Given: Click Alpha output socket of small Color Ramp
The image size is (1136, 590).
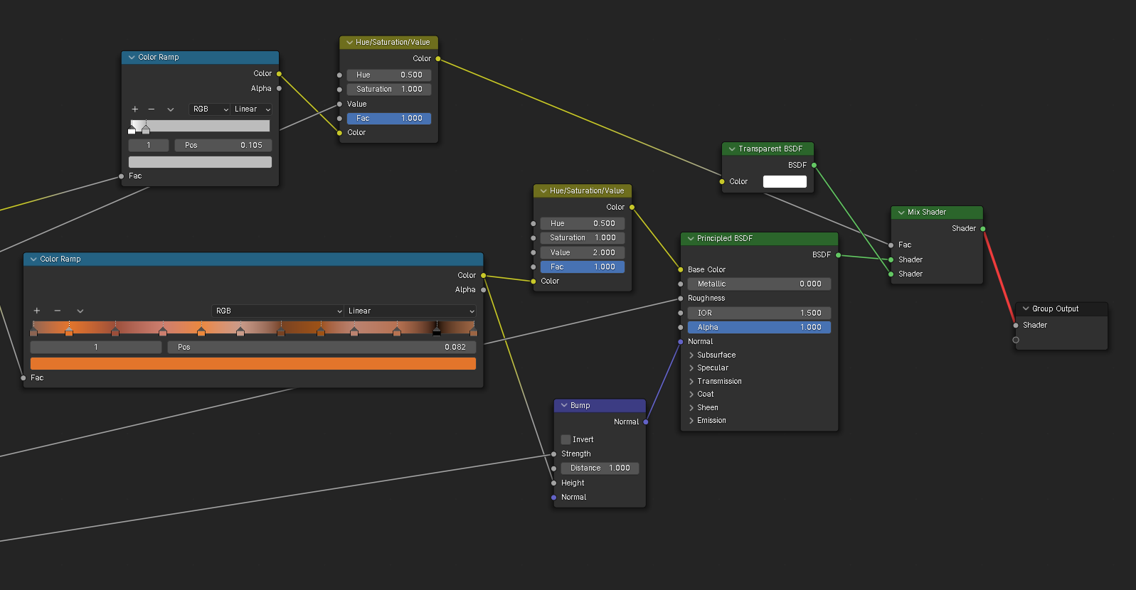Looking at the screenshot, I should tap(279, 89).
